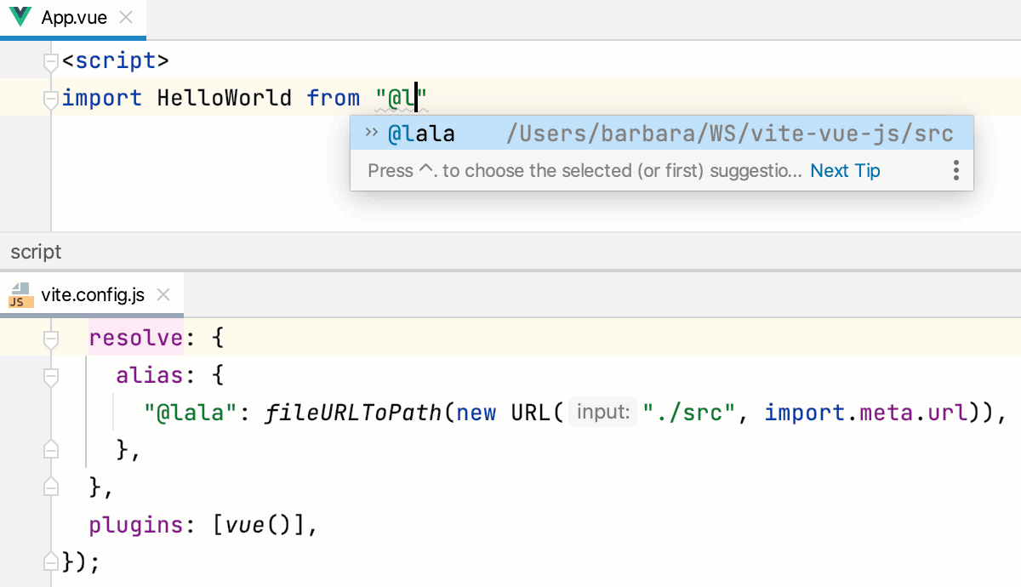This screenshot has width=1021, height=587.
Task: Close the App.vue tab
Action: (x=128, y=15)
